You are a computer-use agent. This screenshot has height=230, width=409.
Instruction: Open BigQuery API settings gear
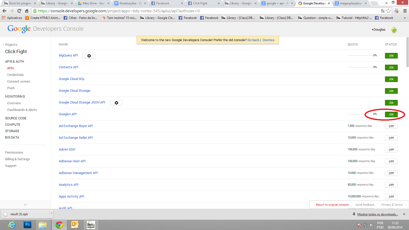(x=89, y=56)
